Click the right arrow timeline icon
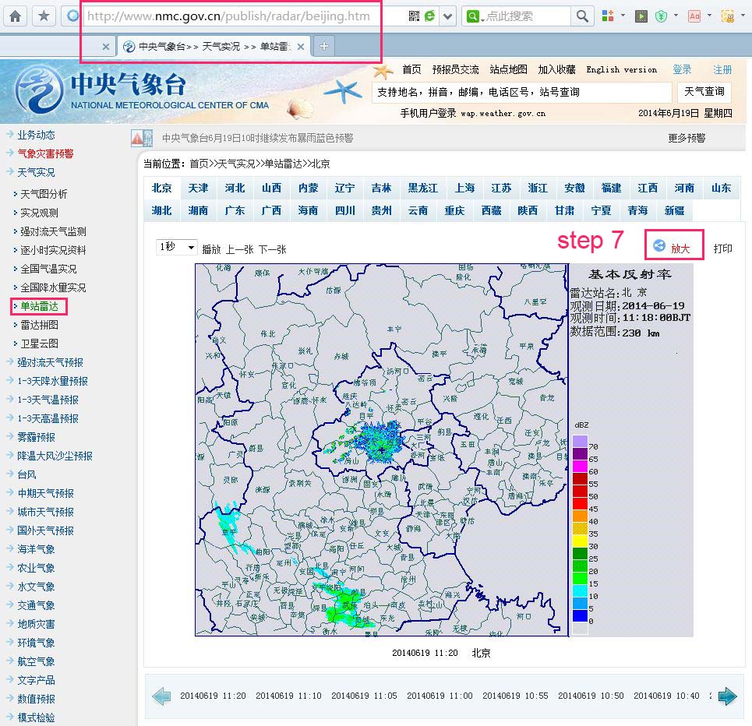 point(728,696)
